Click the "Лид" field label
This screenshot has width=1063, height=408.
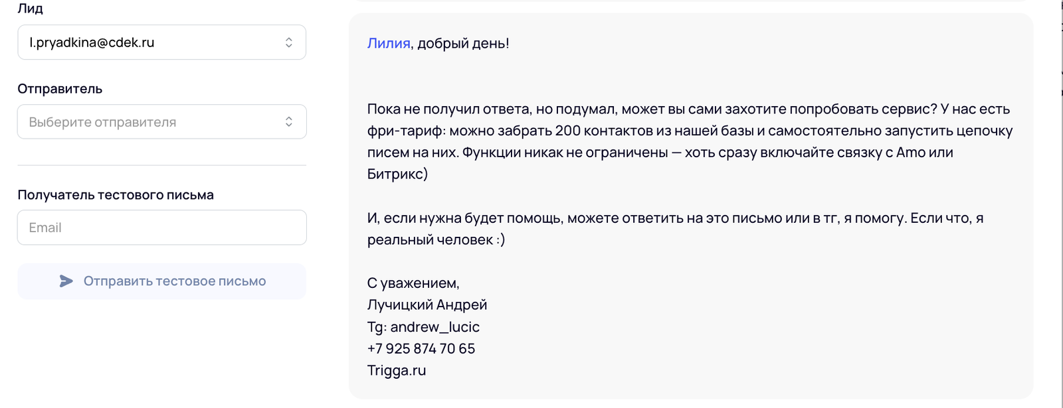click(x=30, y=9)
